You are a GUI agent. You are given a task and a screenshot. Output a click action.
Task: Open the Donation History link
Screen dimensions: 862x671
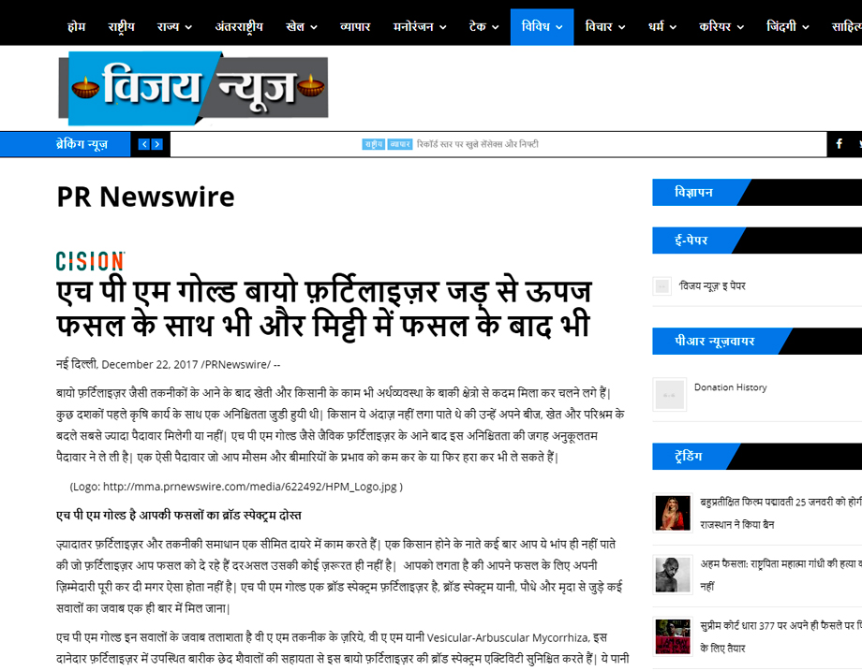point(731,387)
